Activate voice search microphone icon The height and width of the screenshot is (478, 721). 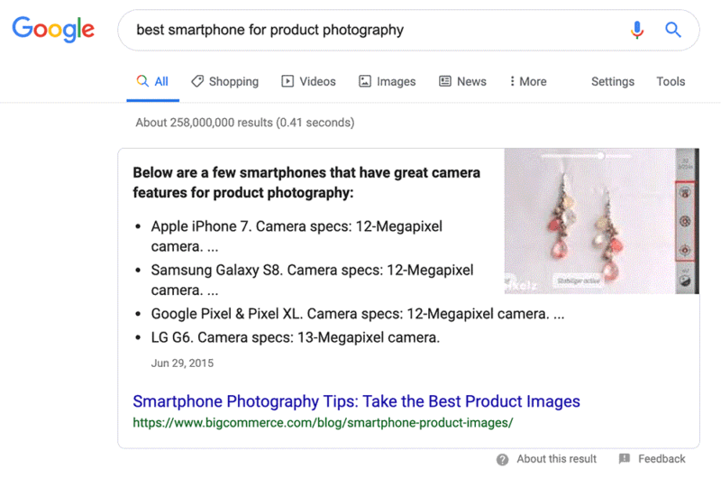[637, 30]
